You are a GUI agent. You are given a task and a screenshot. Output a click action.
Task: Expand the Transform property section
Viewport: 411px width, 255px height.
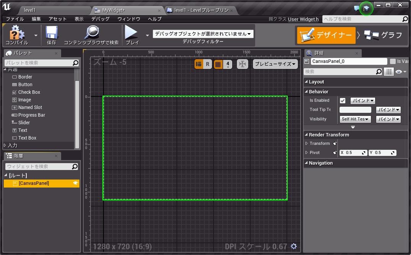pos(307,144)
